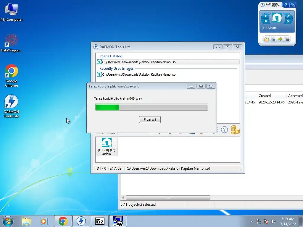Click the Recently Used Images heading
This screenshot has width=303, height=227.
click(x=116, y=69)
